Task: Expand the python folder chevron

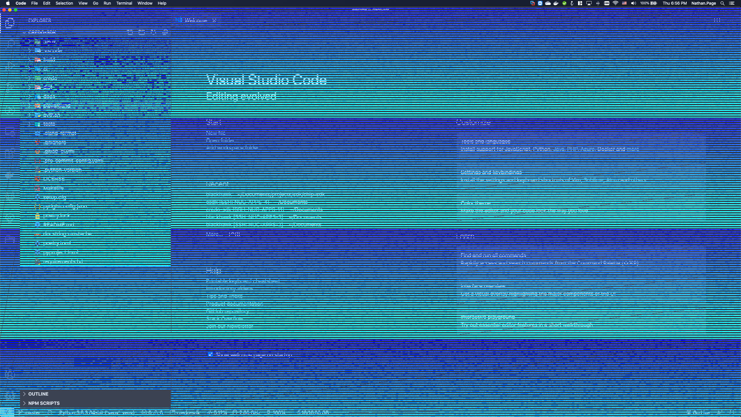Action: pos(29,115)
